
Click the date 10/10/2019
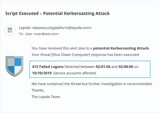coord(42,73)
